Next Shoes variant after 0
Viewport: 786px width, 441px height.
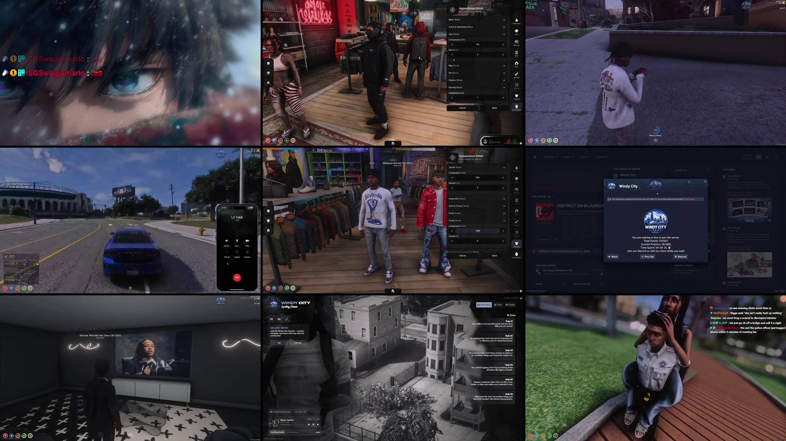point(503,241)
